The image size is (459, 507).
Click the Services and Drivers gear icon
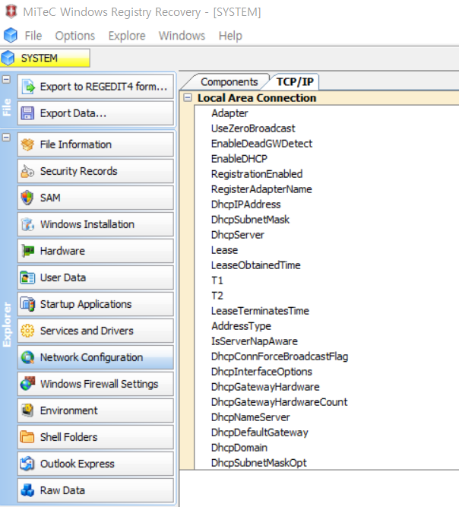pyautogui.click(x=27, y=331)
